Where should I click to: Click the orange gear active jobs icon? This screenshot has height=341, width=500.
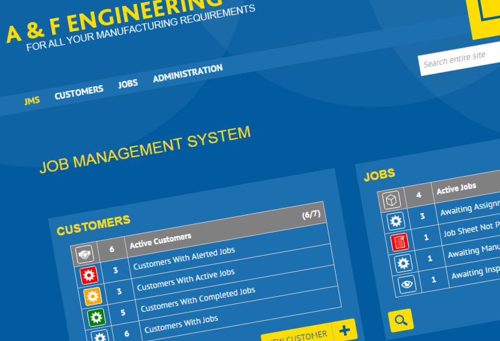tap(93, 297)
